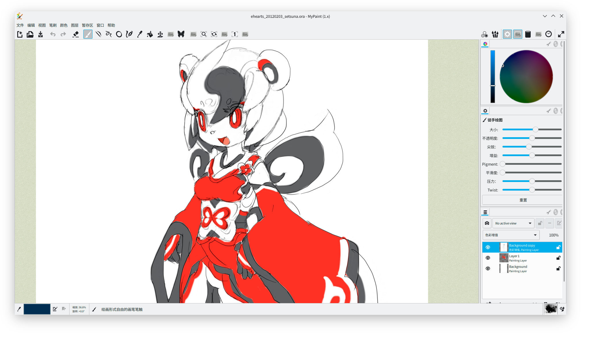Select the eraser toggle icon
Screen dimensions: 589x341
76,34
